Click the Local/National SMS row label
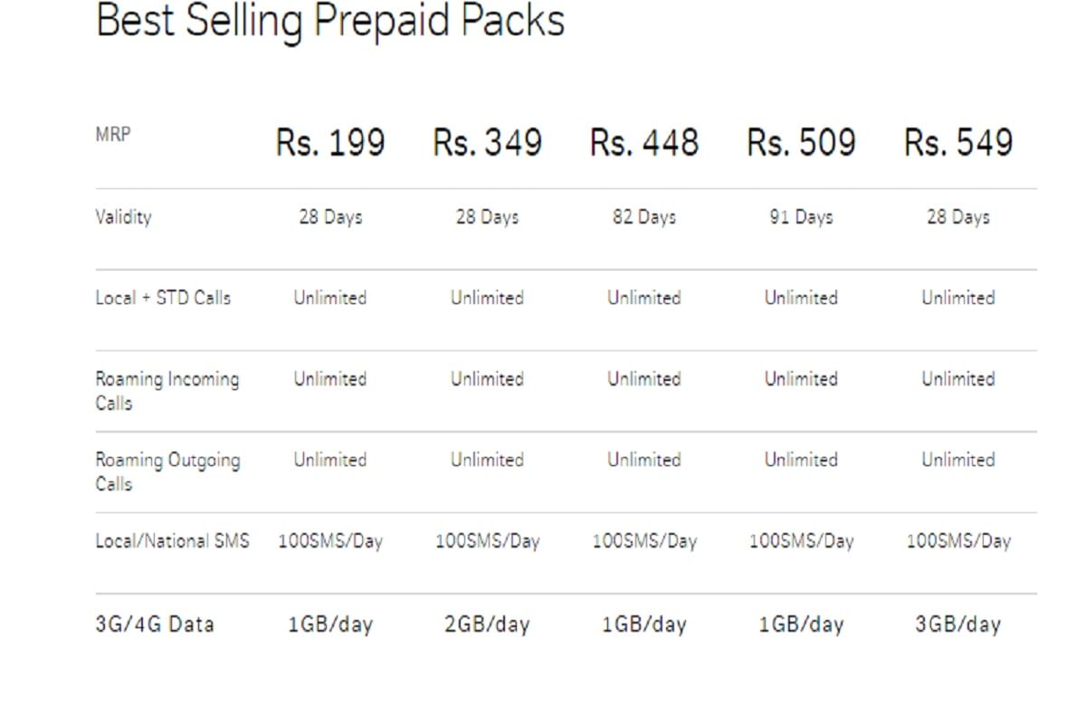Viewport: 1086px width, 724px height. pos(173,541)
